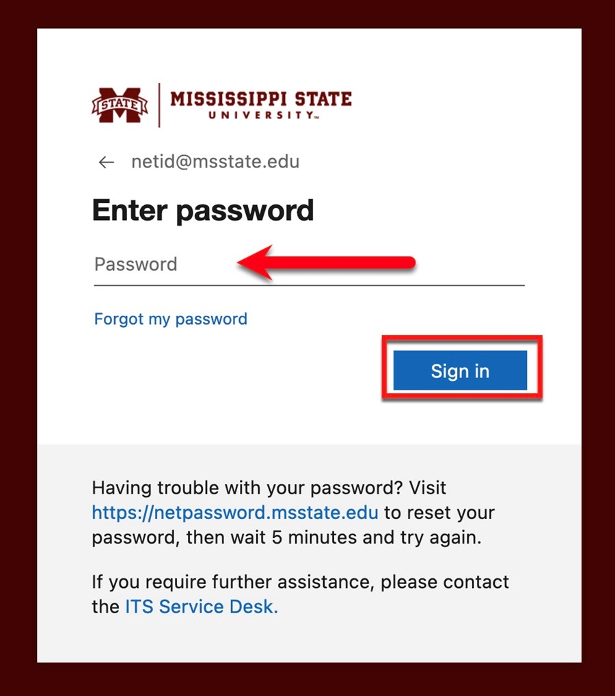Open the ITS Service Desk link

pyautogui.click(x=202, y=606)
